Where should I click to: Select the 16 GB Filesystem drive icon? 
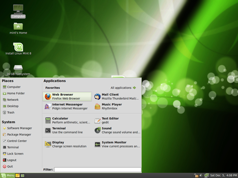tap(18, 70)
